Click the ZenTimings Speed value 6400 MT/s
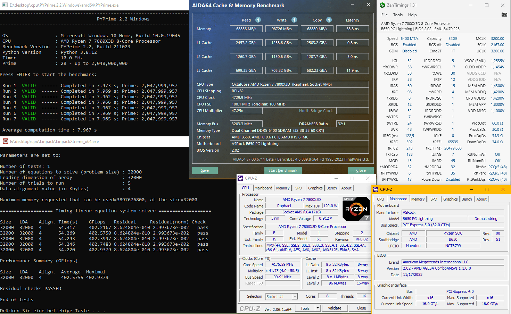Image resolution: width=511 pixels, height=314 pixels. (x=410, y=39)
